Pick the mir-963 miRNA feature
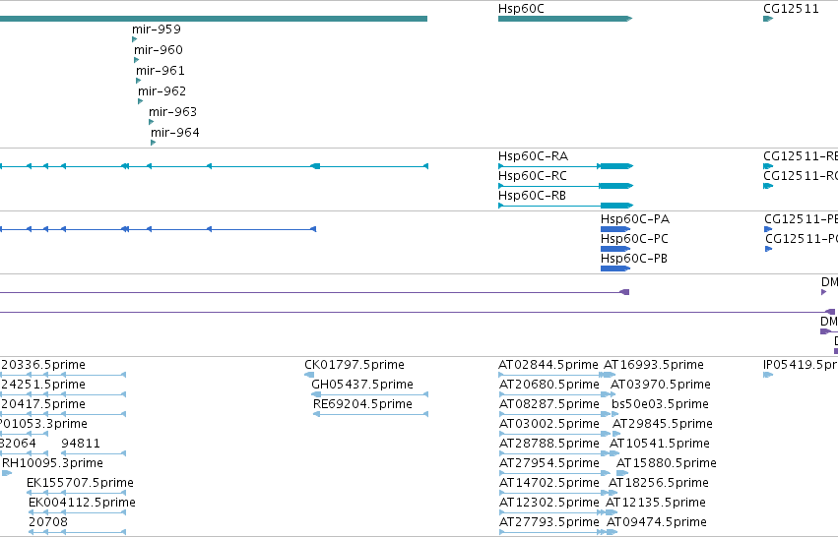 (x=152, y=122)
